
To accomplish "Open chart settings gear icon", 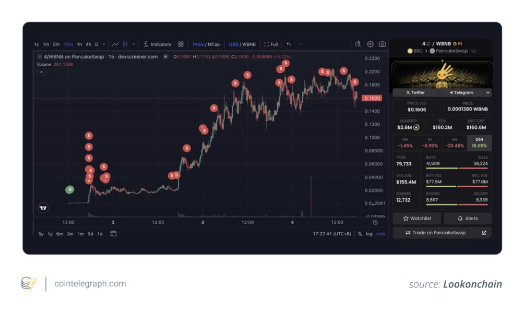I will click(x=371, y=44).
